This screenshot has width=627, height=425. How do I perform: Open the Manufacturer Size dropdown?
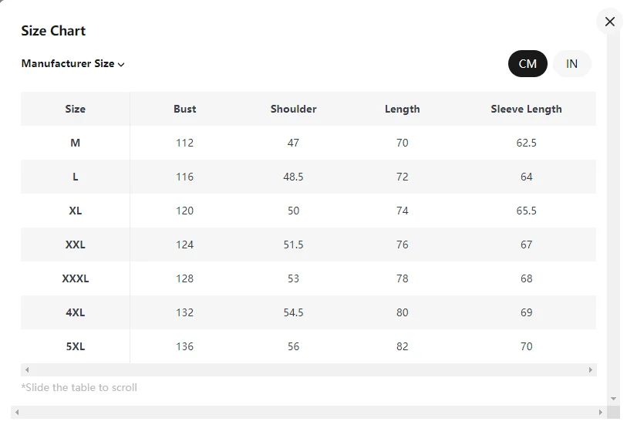(72, 63)
